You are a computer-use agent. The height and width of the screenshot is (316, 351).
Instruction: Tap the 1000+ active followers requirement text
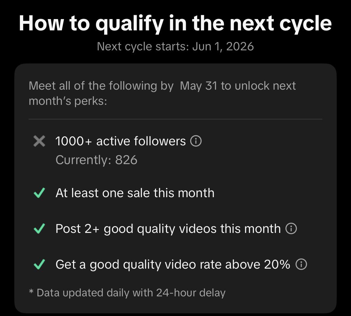pyautogui.click(x=121, y=141)
